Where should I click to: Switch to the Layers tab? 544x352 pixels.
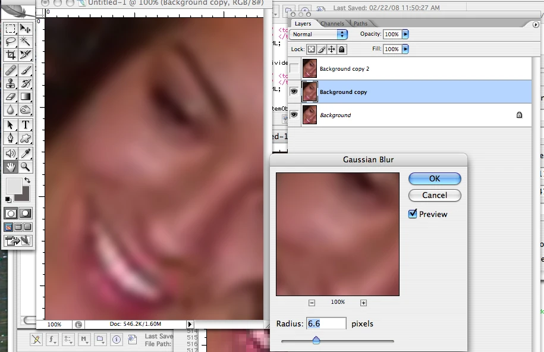point(303,24)
